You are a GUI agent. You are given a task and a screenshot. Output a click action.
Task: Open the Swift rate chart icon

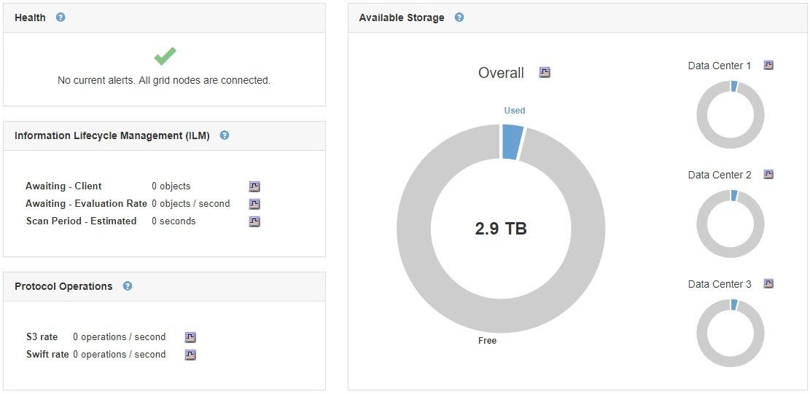(190, 355)
